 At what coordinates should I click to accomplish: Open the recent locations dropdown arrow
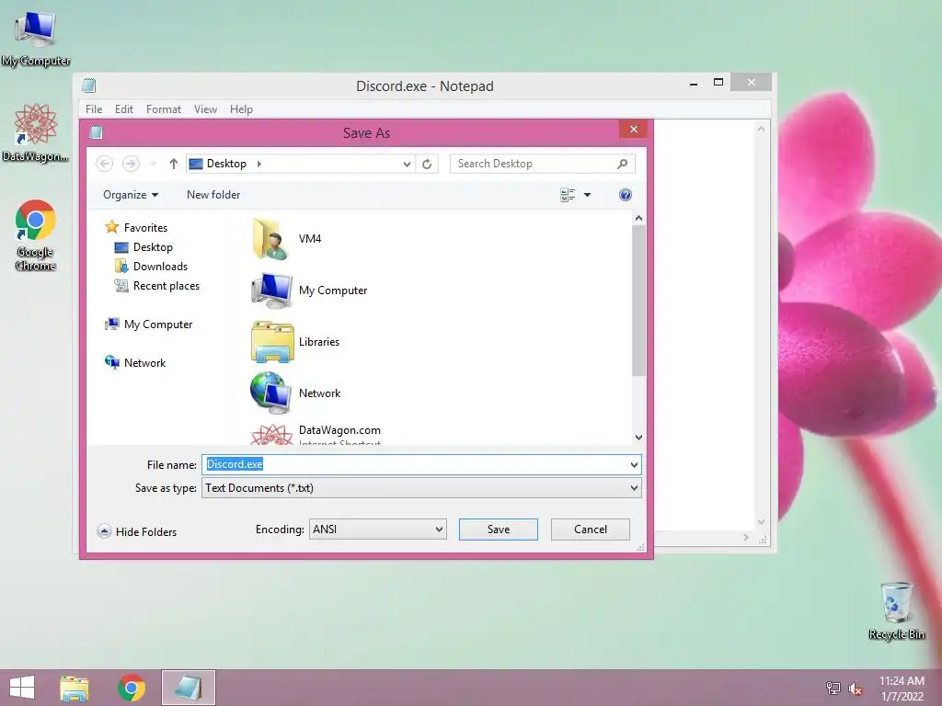click(x=153, y=164)
